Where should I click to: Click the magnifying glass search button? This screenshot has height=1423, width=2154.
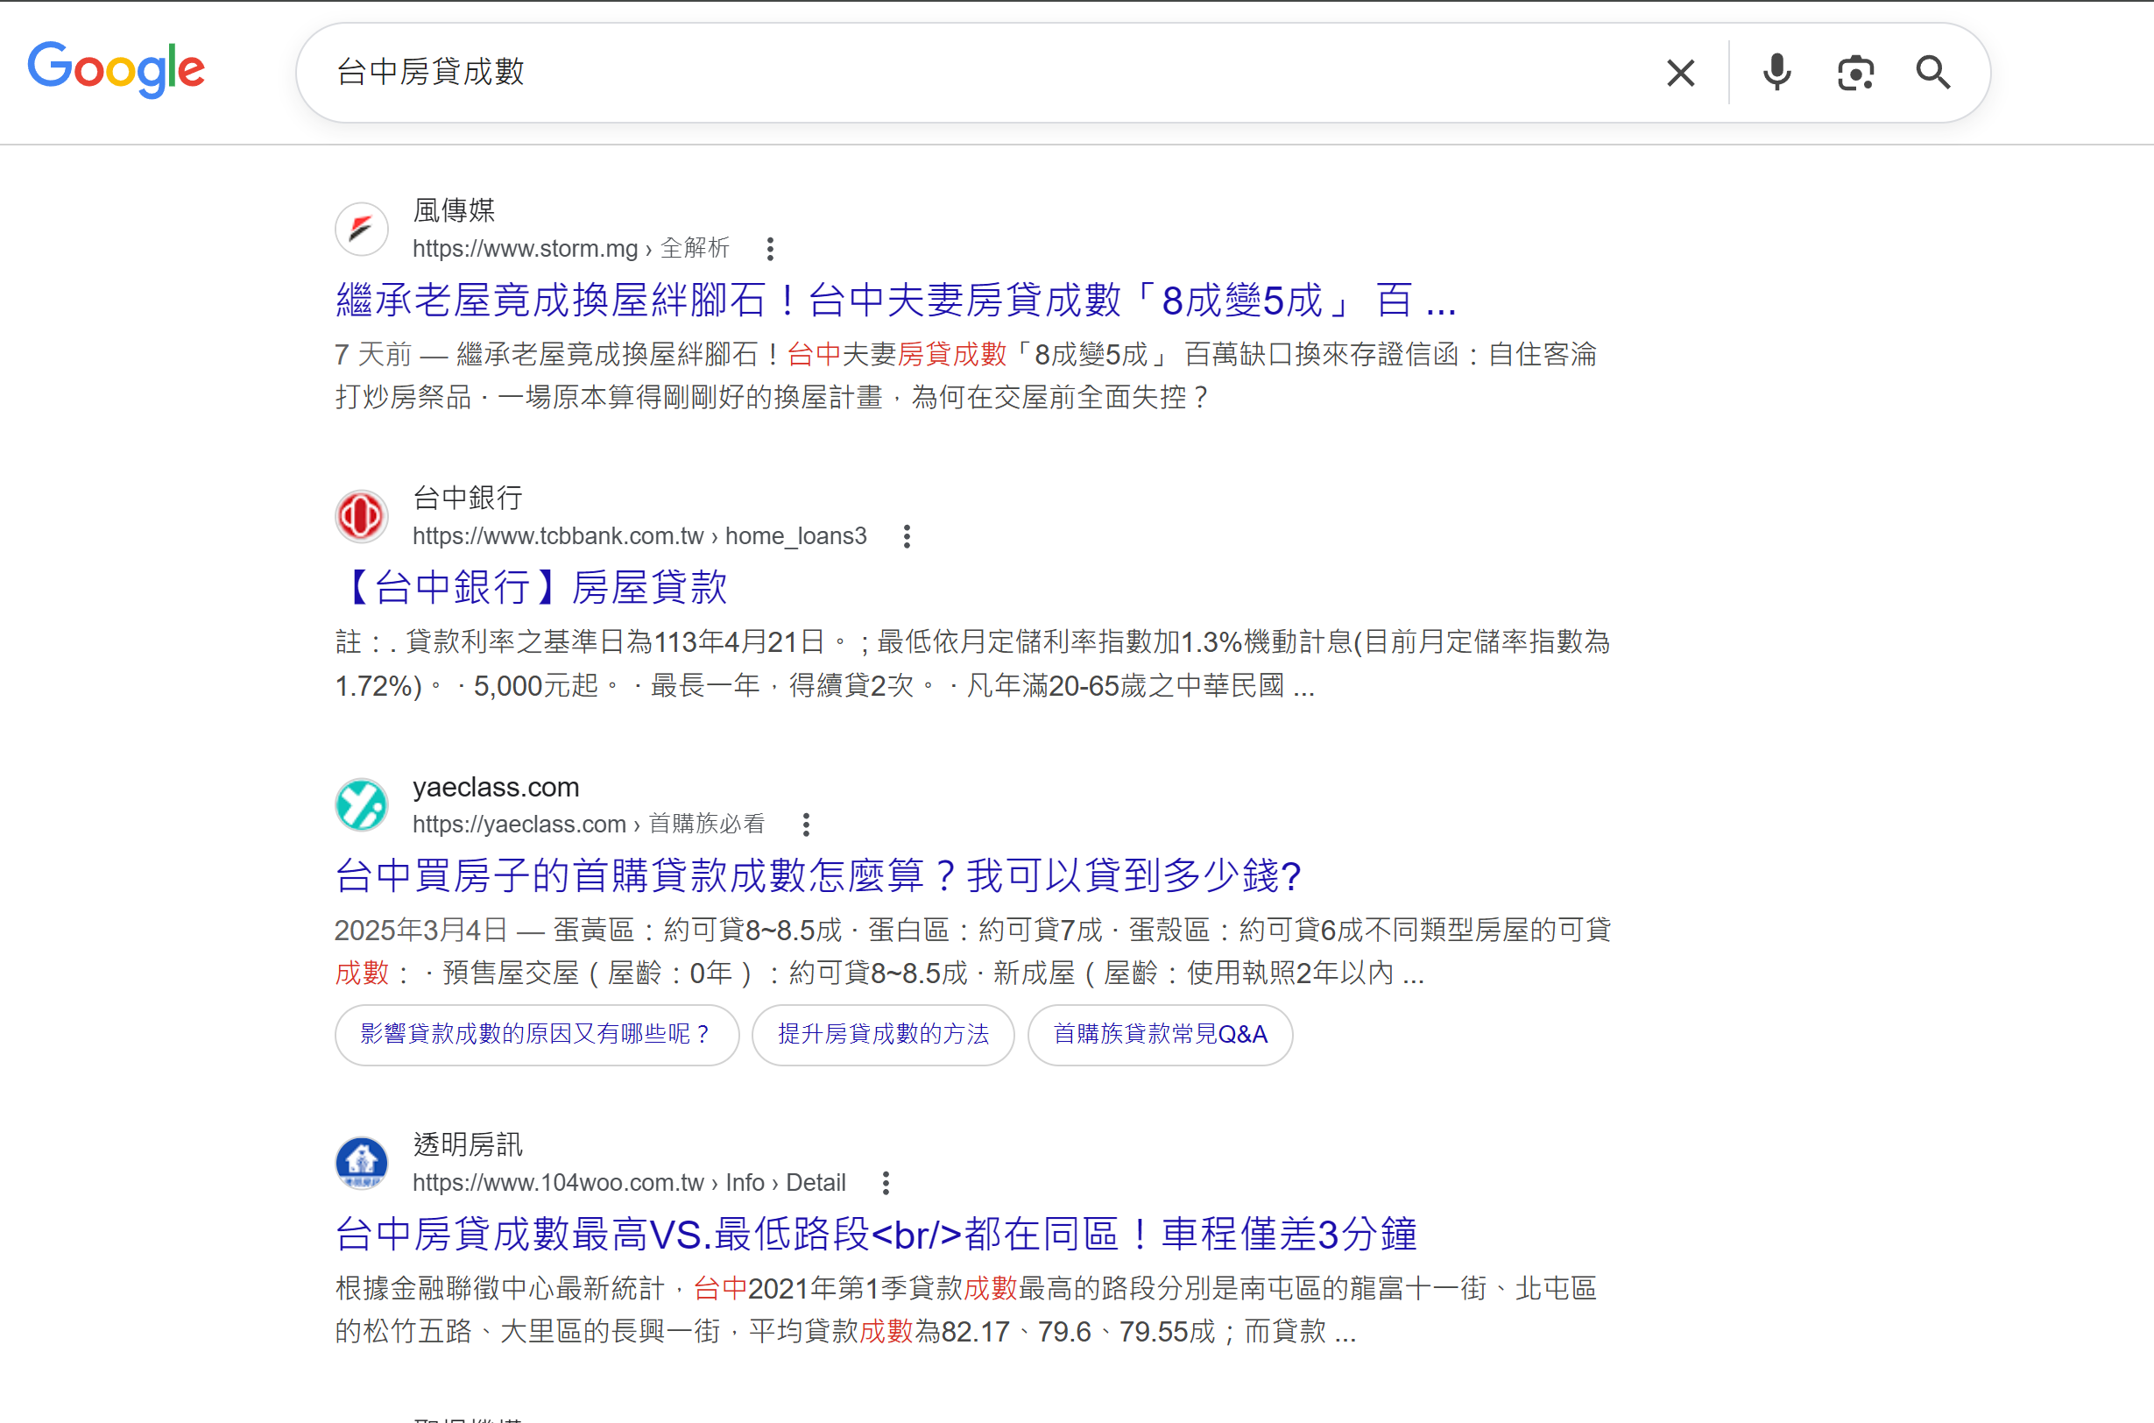pos(1932,73)
